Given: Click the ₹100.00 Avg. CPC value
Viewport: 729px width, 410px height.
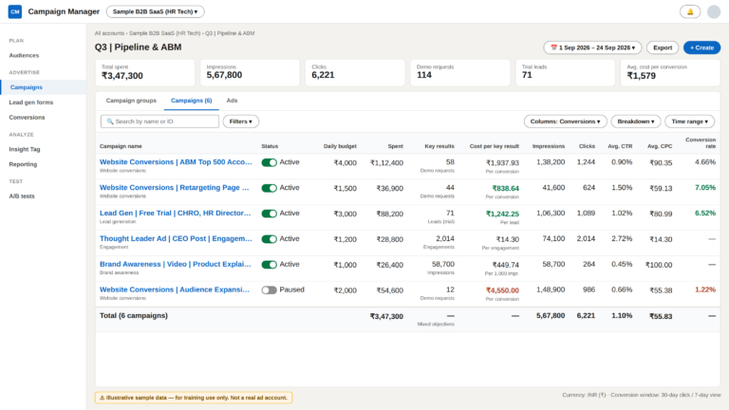Looking at the screenshot, I should tap(659, 265).
